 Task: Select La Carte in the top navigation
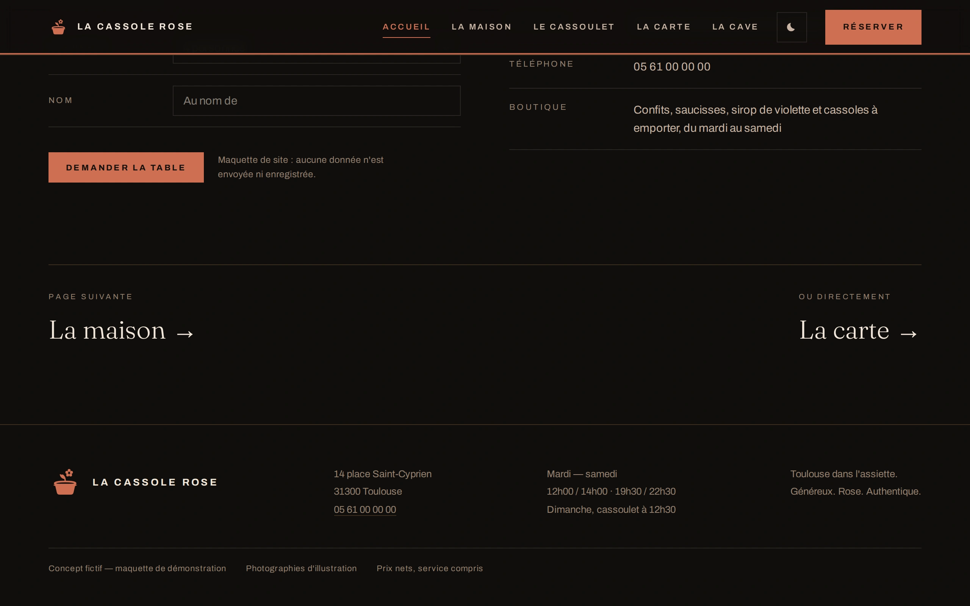[x=664, y=27]
